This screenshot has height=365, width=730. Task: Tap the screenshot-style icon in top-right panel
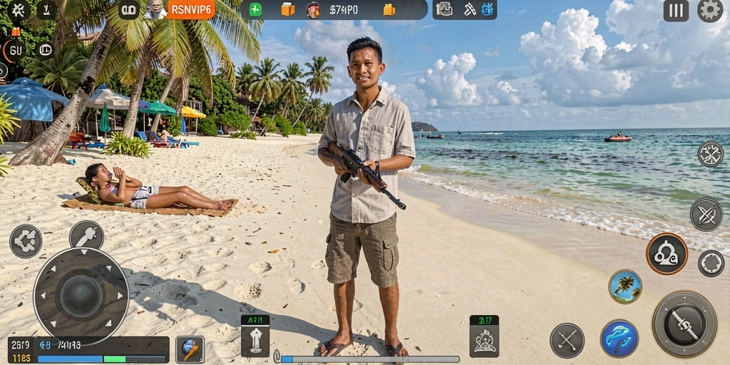click(x=444, y=9)
